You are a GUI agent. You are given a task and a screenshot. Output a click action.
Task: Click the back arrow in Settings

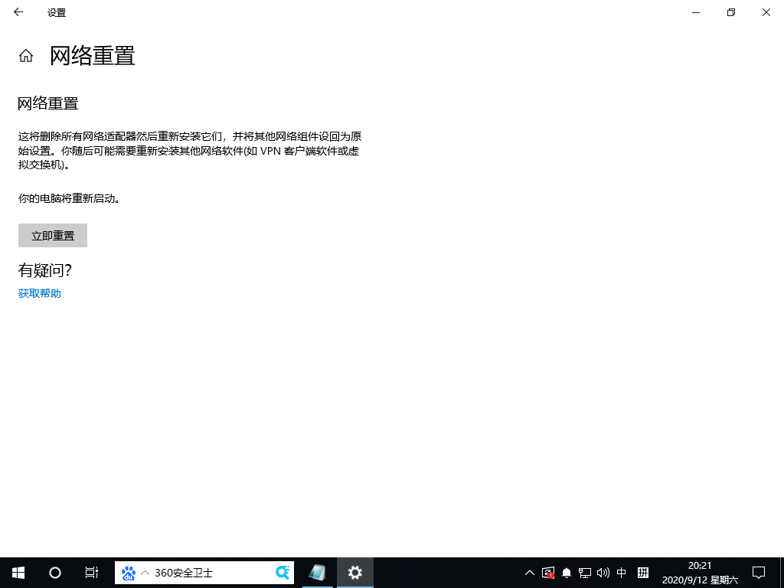(18, 13)
